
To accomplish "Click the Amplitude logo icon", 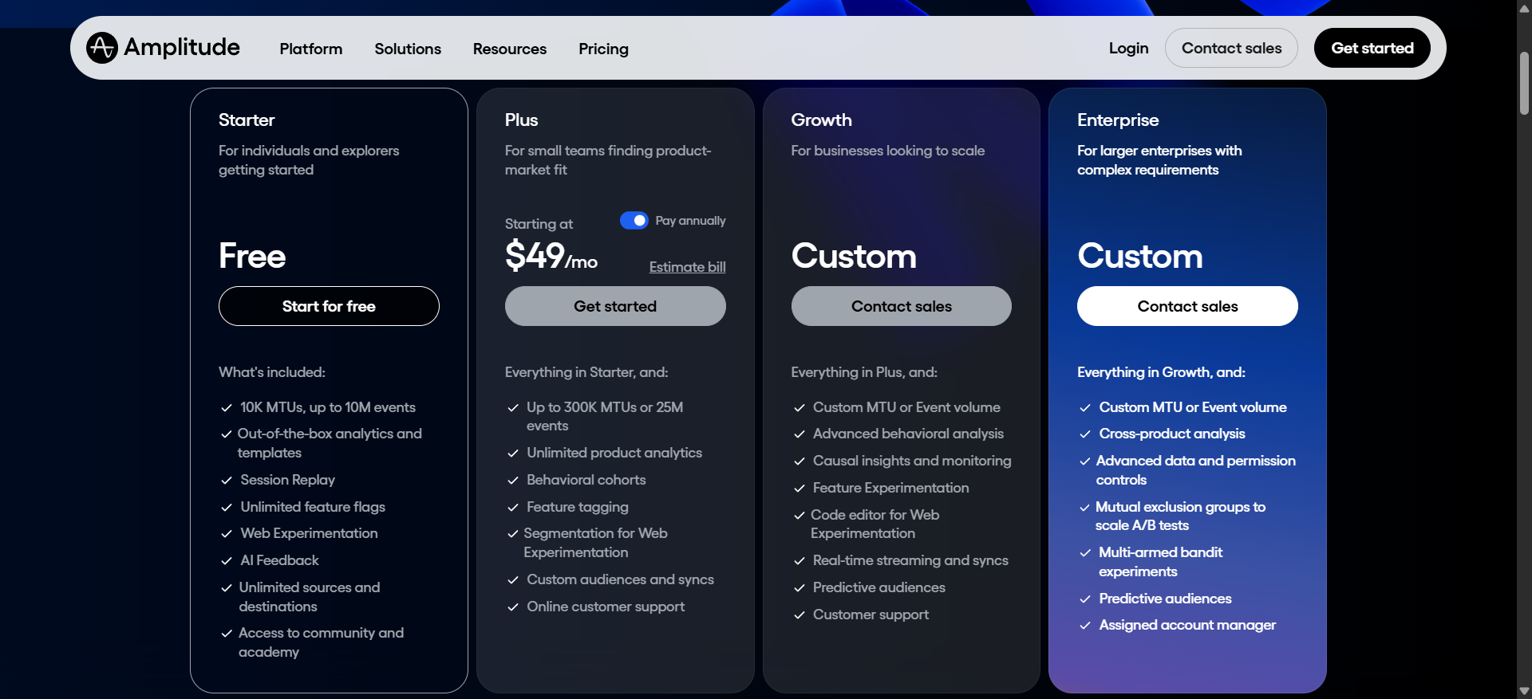I will [102, 48].
